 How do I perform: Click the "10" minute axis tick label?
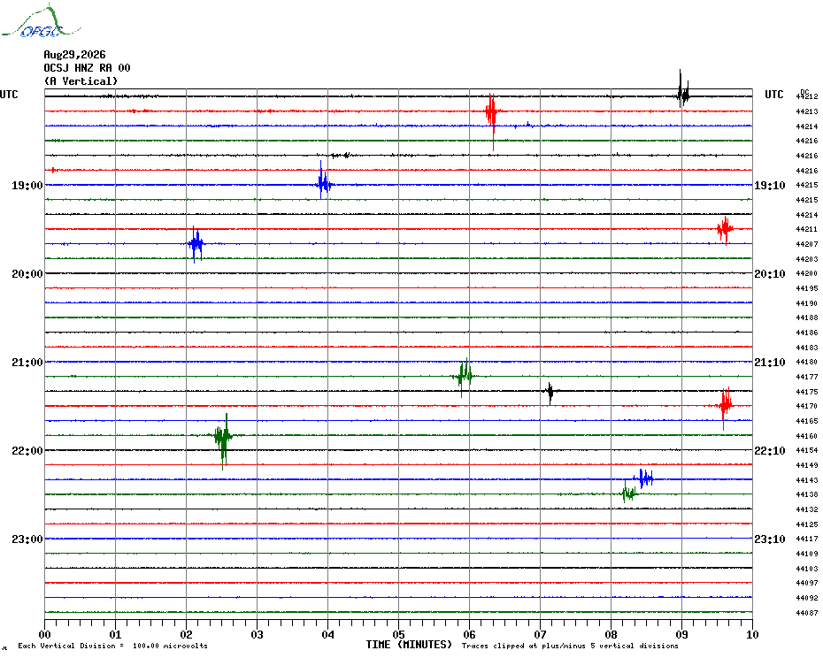(x=752, y=634)
